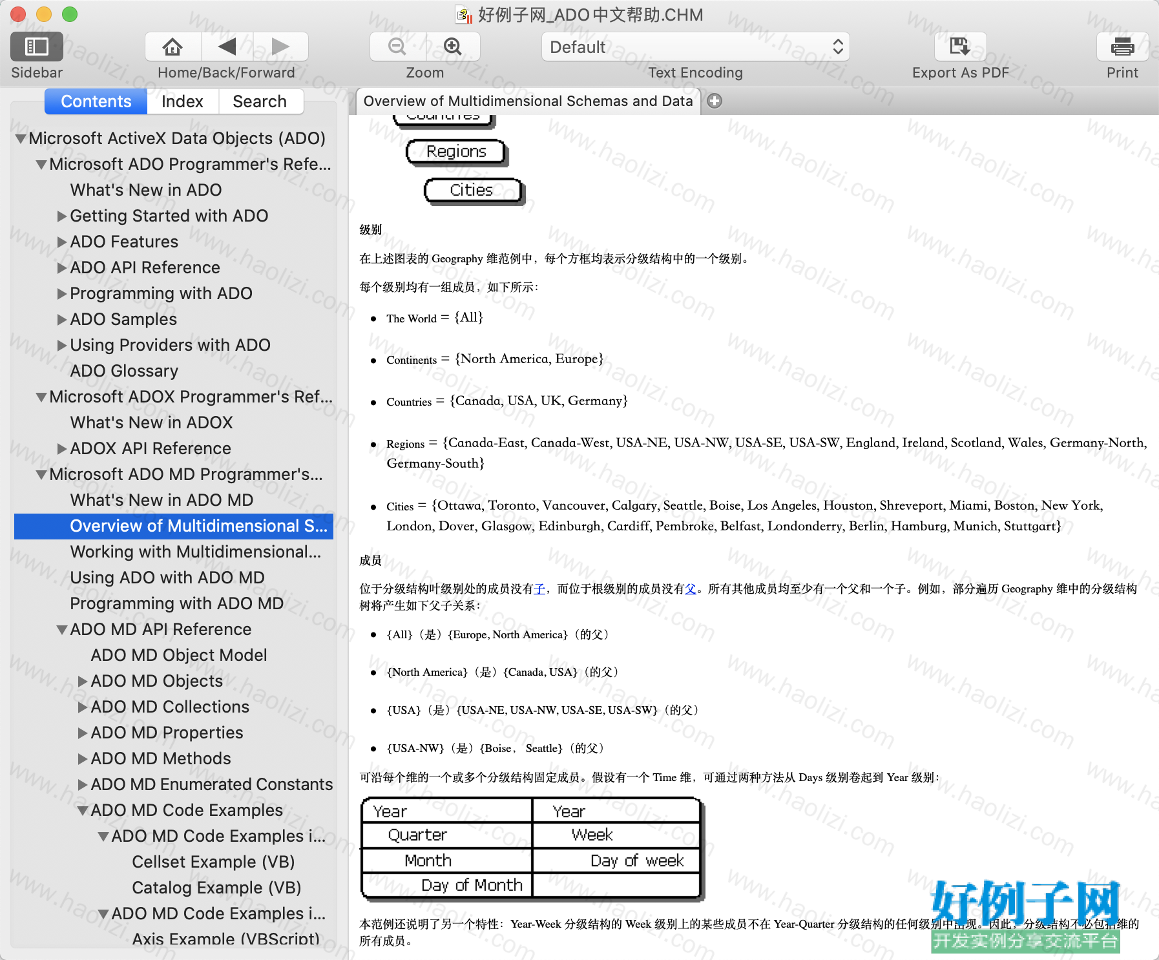Go to the Home page
This screenshot has width=1159, height=960.
pos(172,47)
